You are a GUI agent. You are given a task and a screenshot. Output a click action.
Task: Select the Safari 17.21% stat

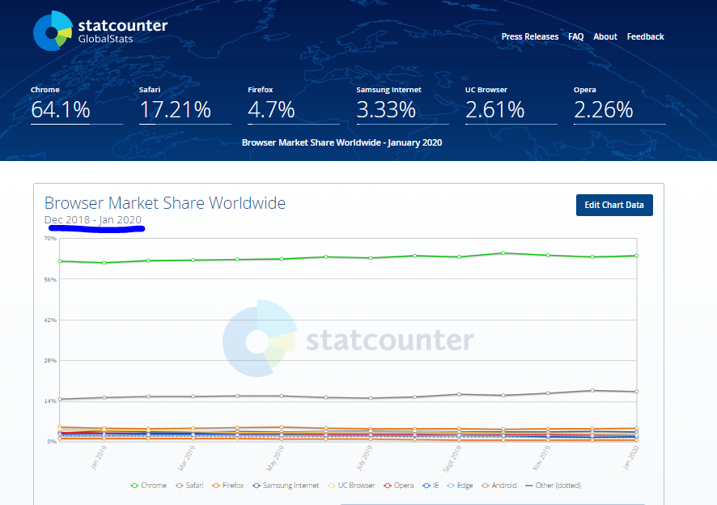click(185, 104)
